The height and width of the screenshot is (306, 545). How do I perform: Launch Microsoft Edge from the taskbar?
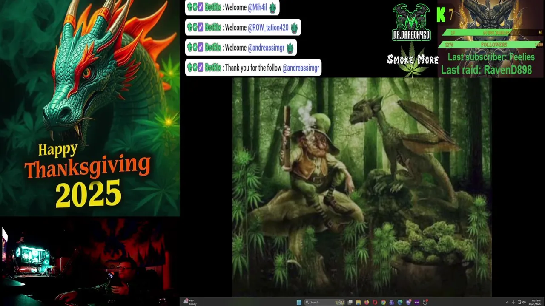point(400,302)
